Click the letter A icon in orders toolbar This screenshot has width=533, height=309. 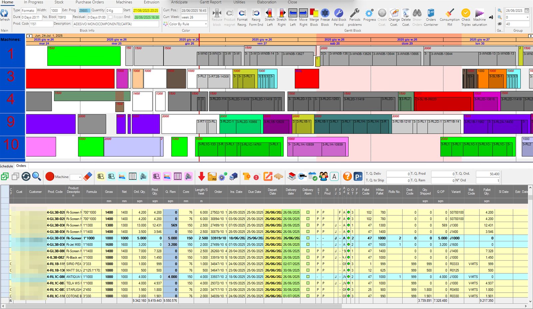pyautogui.click(x=334, y=176)
